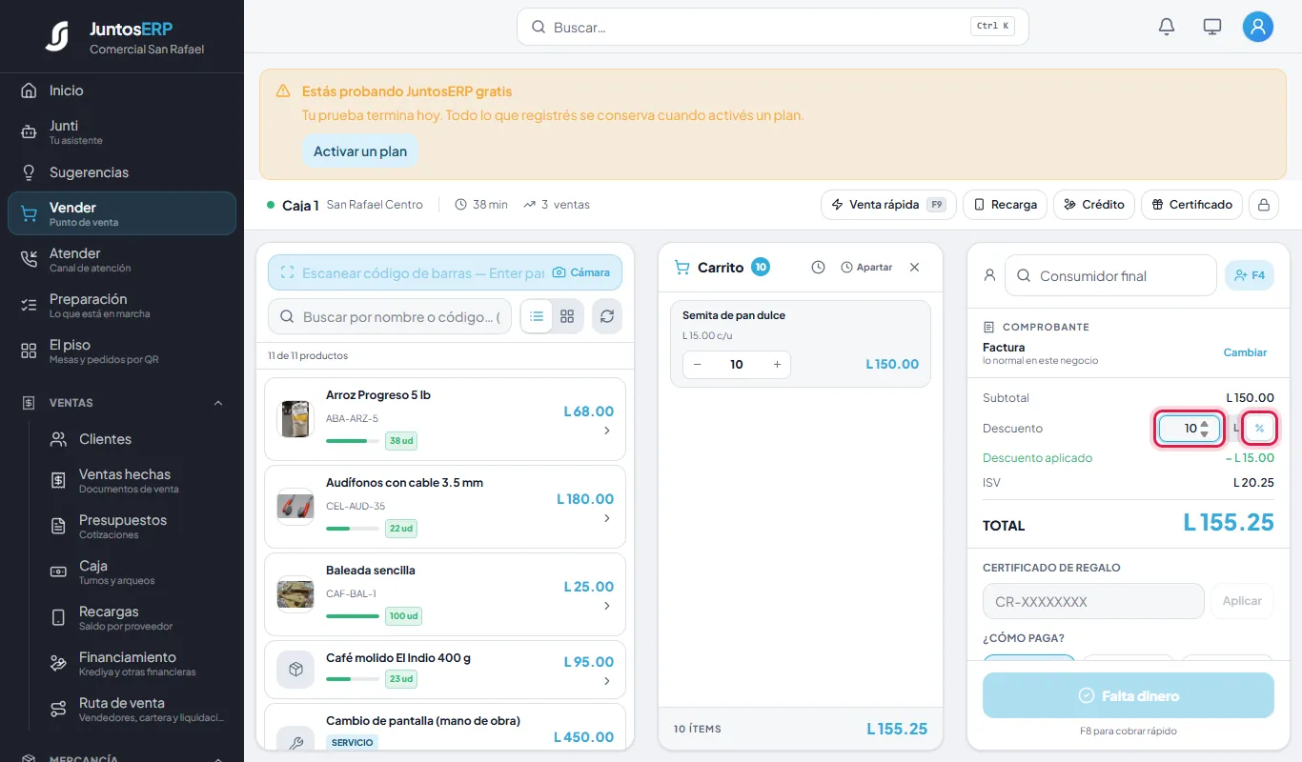Click the monitor display icon in header

coord(1212,27)
